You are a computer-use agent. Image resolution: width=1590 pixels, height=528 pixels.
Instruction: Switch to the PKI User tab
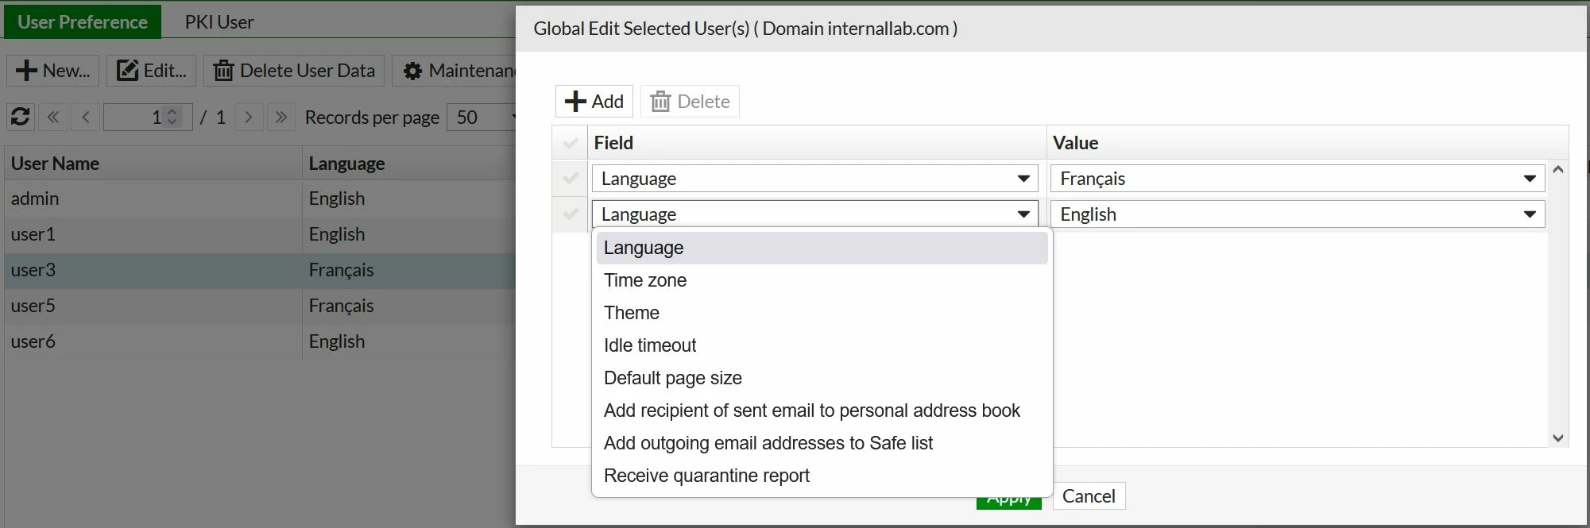[219, 21]
